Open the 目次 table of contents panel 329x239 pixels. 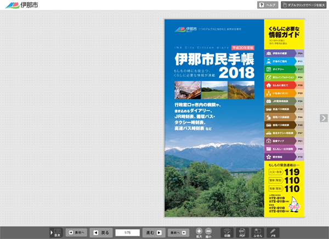coord(56,232)
